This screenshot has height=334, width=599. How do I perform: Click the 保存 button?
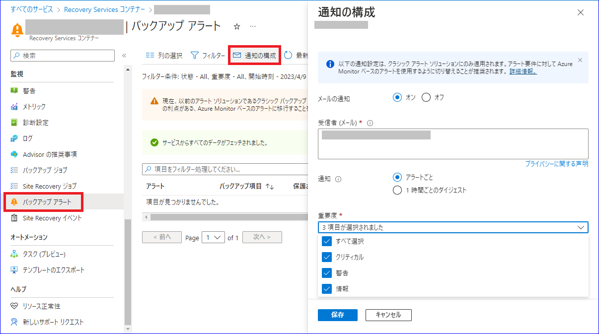click(338, 315)
